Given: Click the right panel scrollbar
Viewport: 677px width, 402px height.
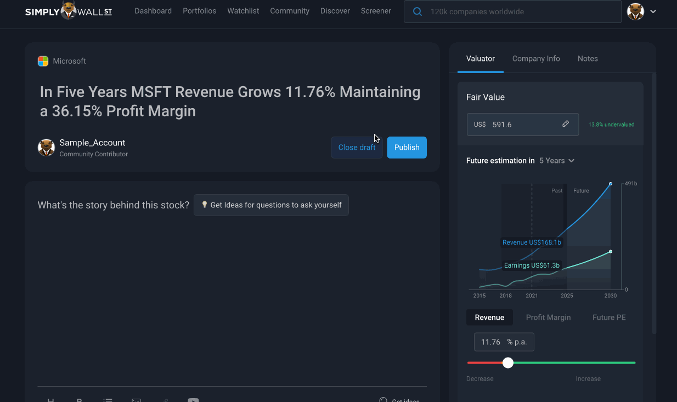Looking at the screenshot, I should tap(653, 203).
